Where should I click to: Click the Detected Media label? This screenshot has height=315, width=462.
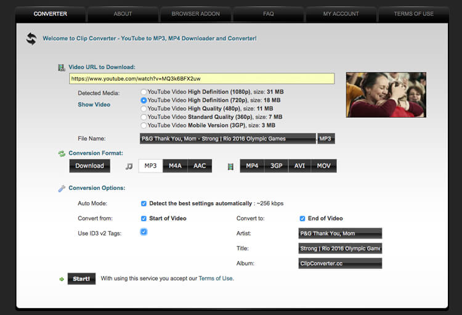(99, 93)
